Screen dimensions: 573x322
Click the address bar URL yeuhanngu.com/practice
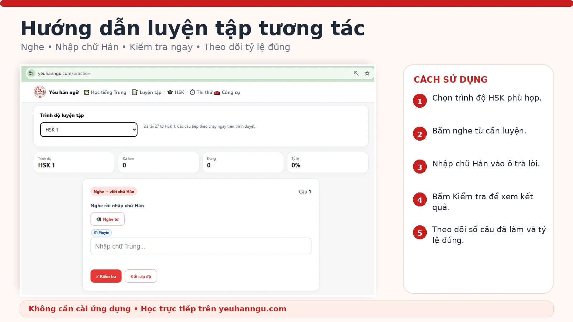(x=64, y=73)
